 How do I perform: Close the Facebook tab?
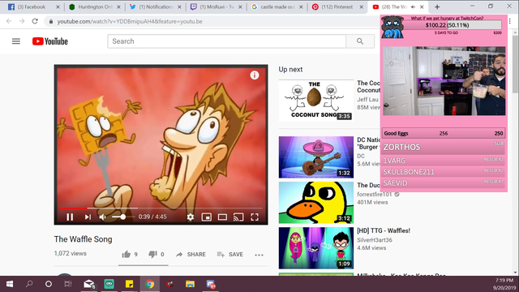58,7
